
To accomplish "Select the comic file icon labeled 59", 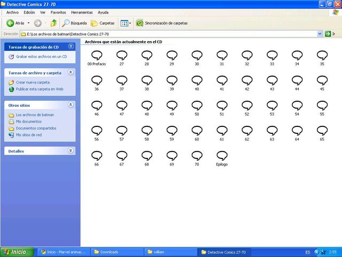I will click(172, 131).
